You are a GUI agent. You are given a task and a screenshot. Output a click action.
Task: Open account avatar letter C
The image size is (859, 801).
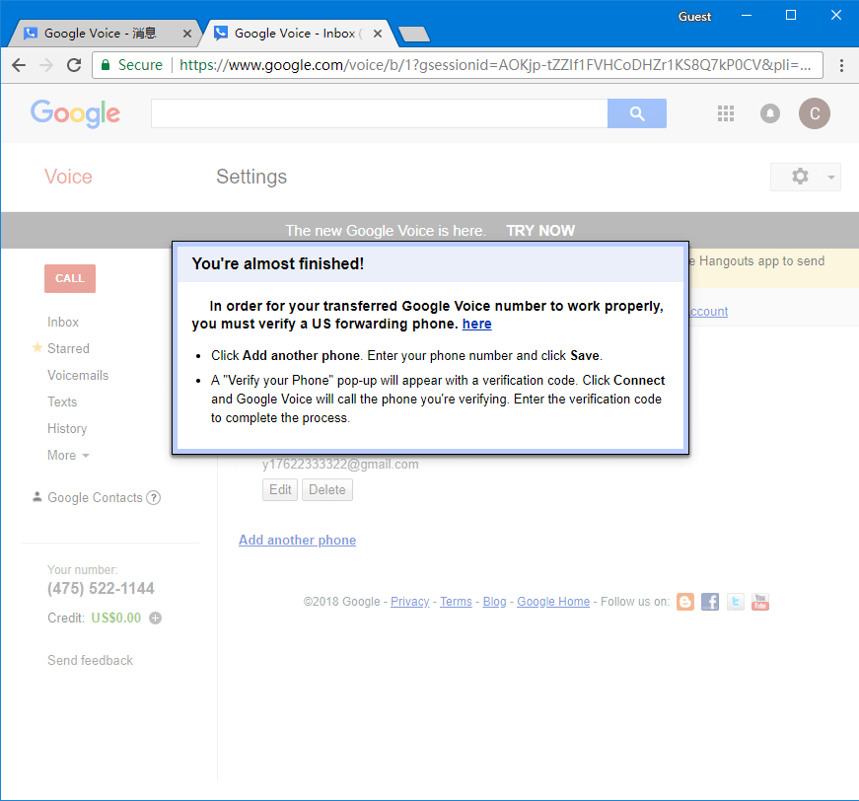[814, 113]
